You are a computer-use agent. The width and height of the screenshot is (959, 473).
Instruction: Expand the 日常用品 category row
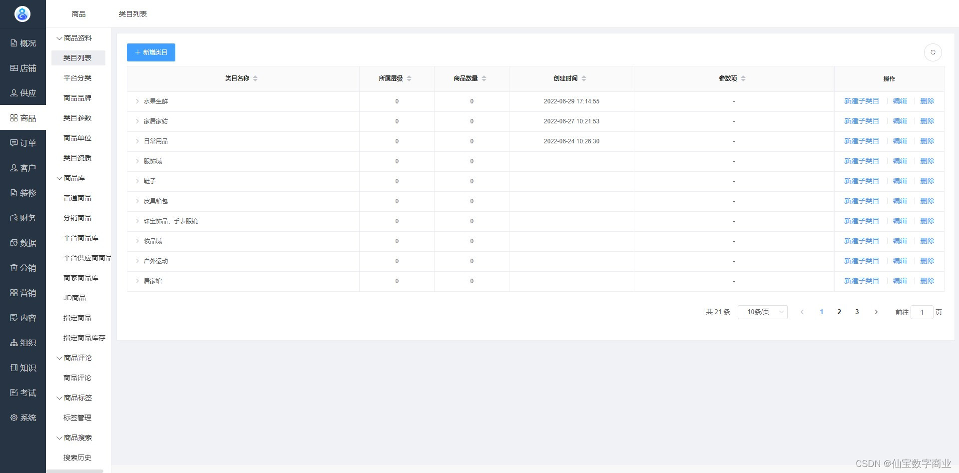[x=137, y=141]
